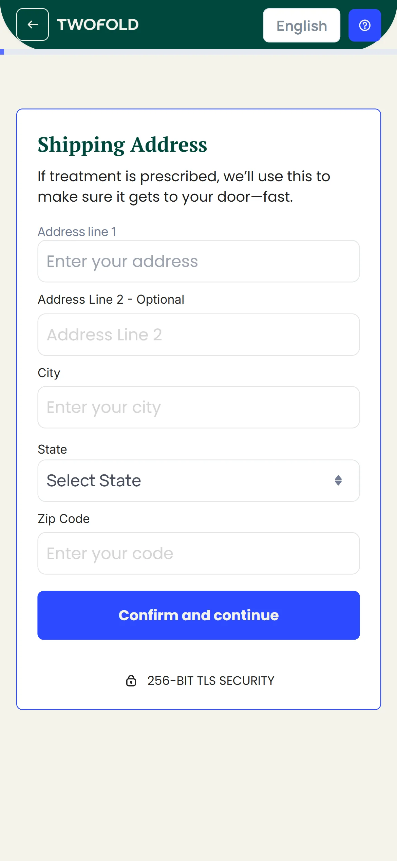This screenshot has height=861, width=397.
Task: Click the lock security icon
Action: pyautogui.click(x=131, y=680)
